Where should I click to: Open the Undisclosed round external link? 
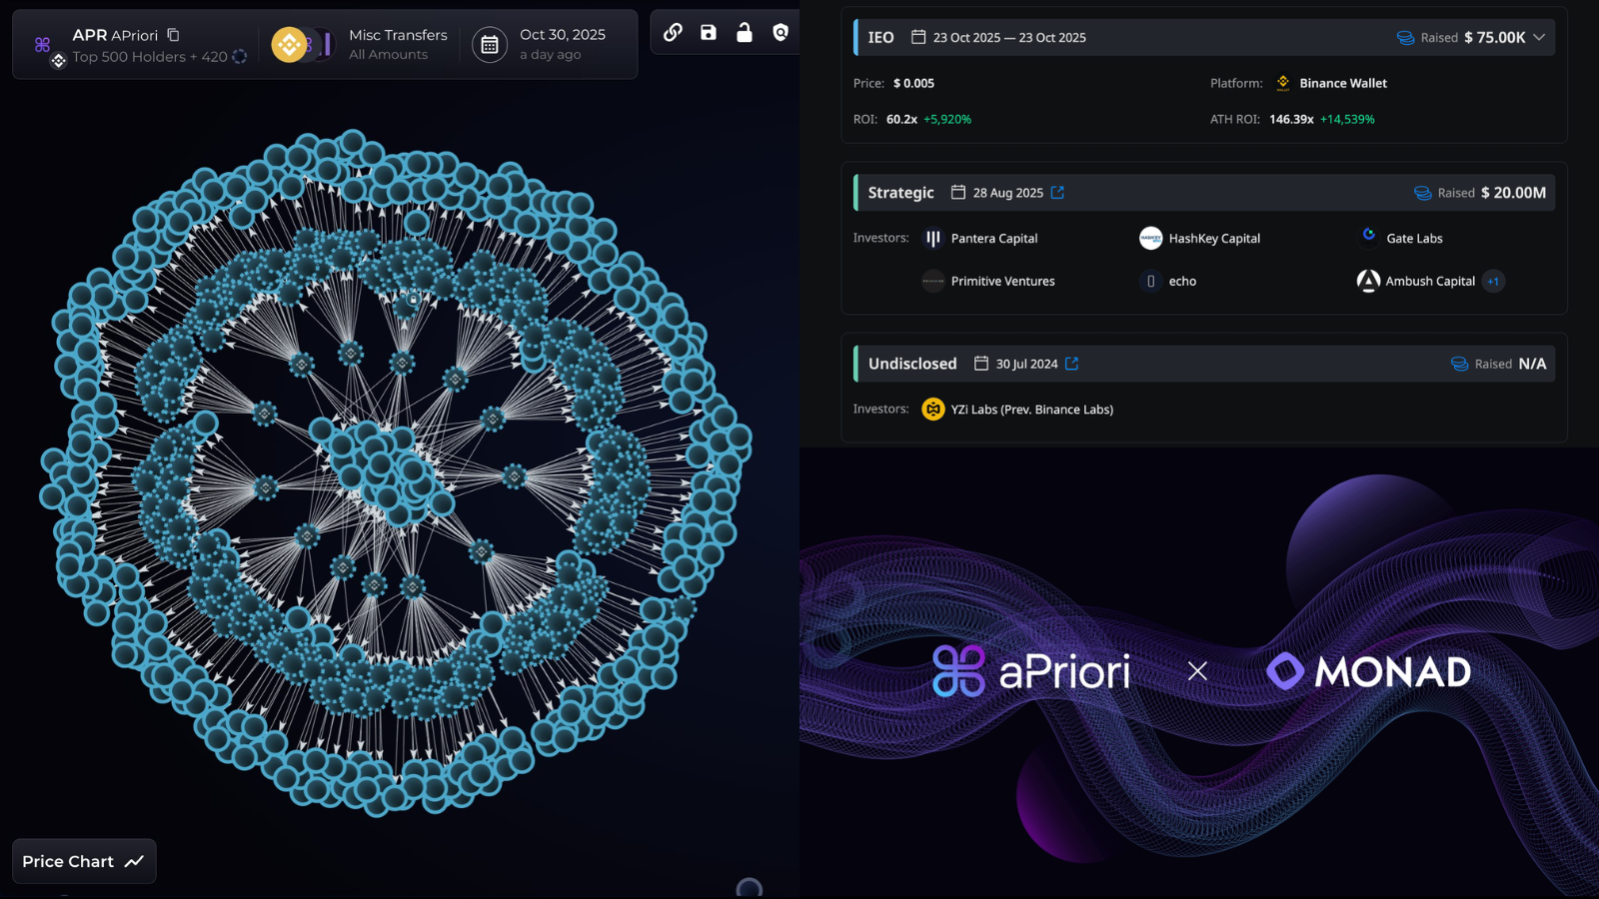[x=1071, y=364]
